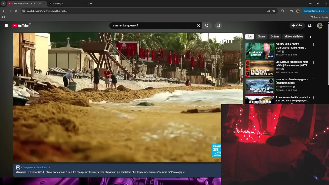The height and width of the screenshot is (185, 329).
Task: Select the Vidéos similaires chip
Action: pos(294,36)
